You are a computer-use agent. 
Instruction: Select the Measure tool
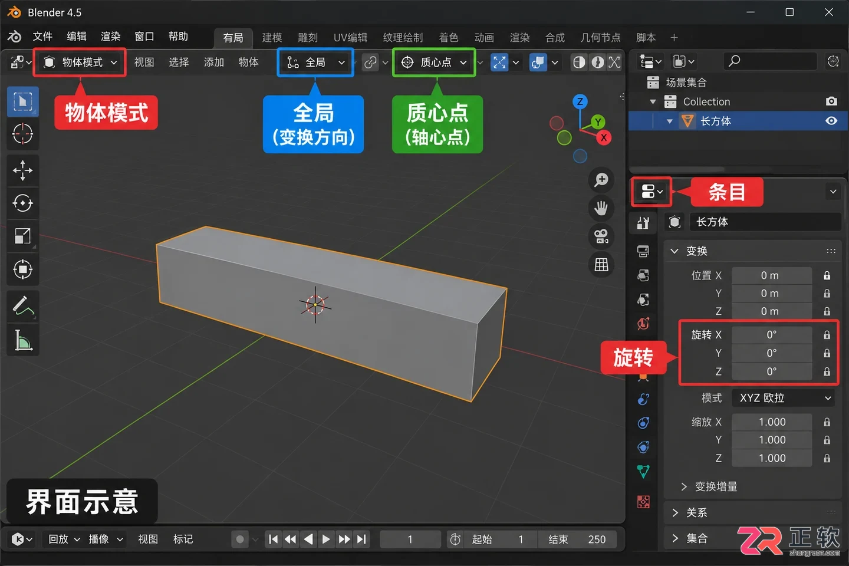(22, 340)
